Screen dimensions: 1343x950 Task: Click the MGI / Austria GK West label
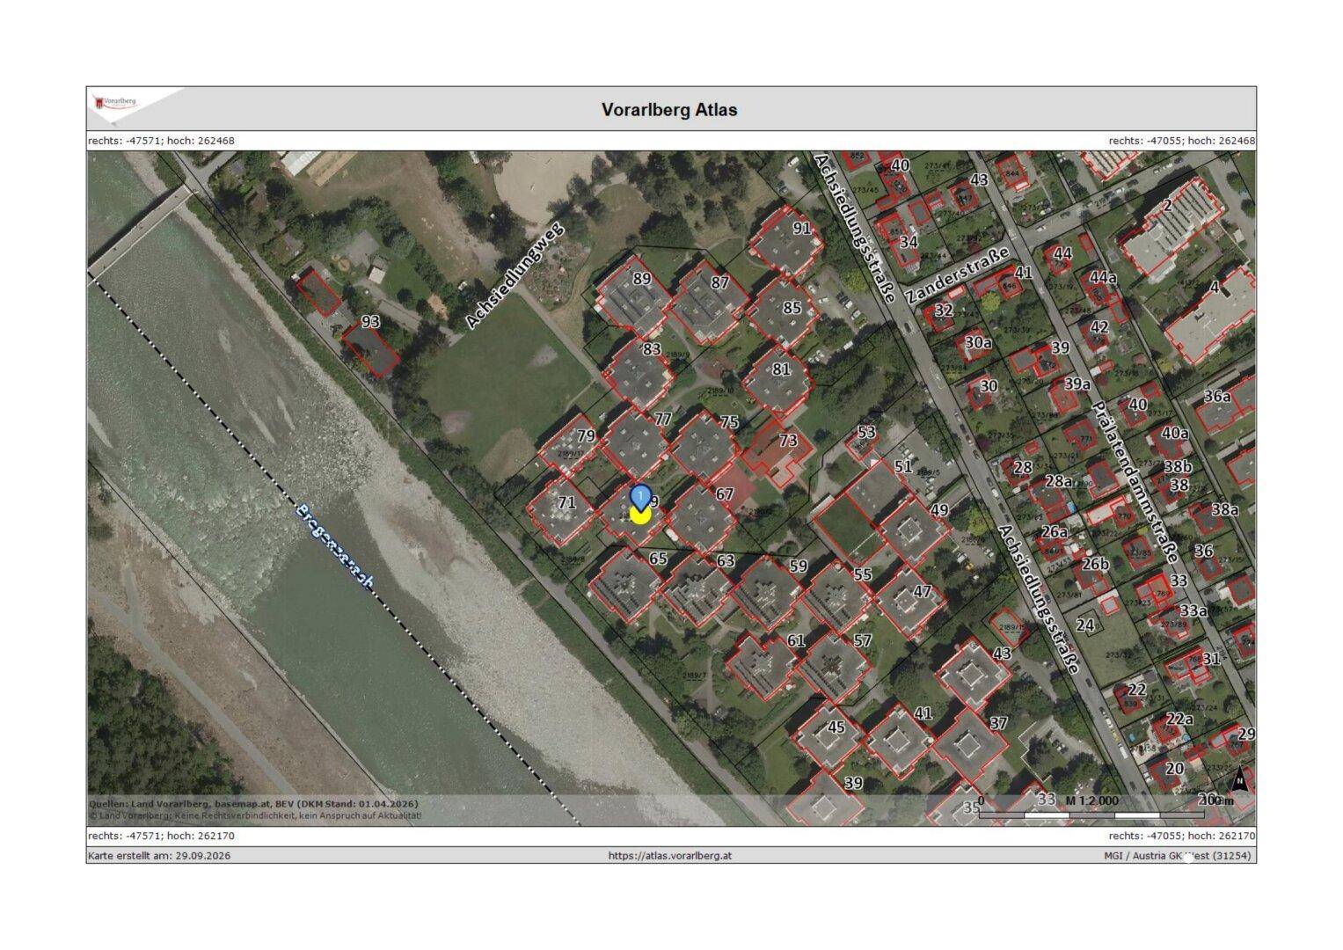(x=1179, y=856)
